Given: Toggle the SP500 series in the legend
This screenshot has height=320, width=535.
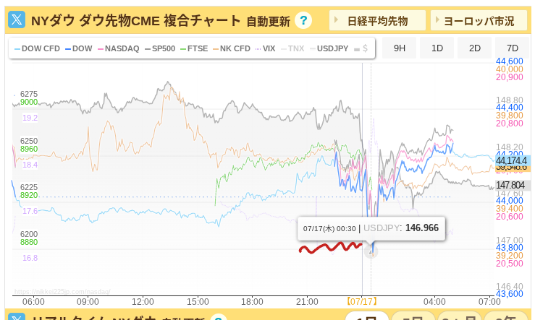Looking at the screenshot, I should (x=160, y=48).
